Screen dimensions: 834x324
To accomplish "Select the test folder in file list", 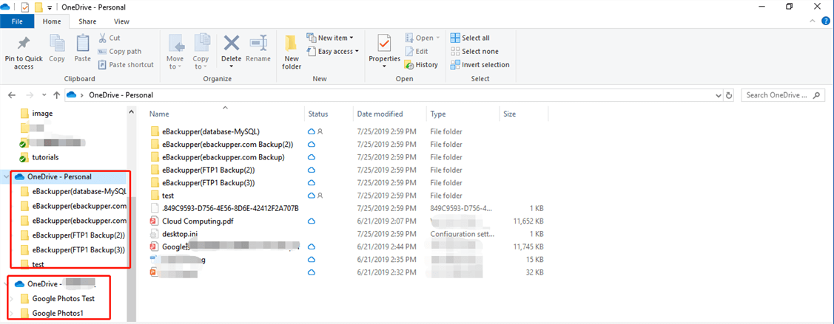I will point(168,196).
